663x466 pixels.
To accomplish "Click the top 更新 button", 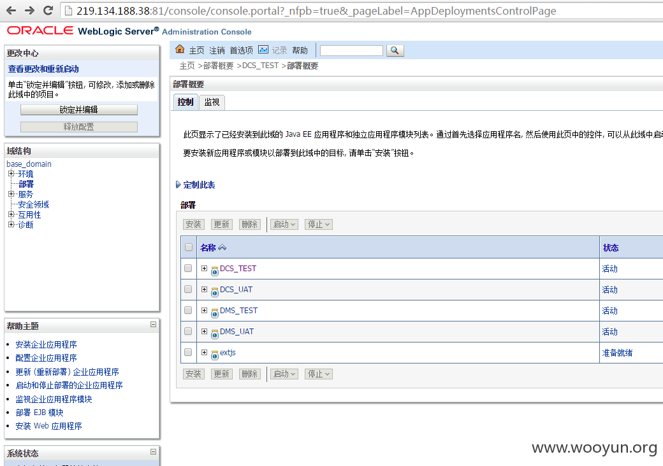I will (x=222, y=224).
